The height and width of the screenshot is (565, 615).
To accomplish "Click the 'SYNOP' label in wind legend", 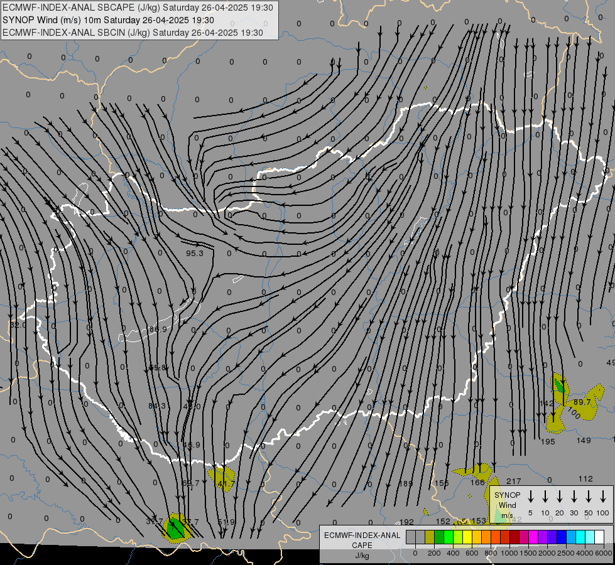I will pos(507,495).
